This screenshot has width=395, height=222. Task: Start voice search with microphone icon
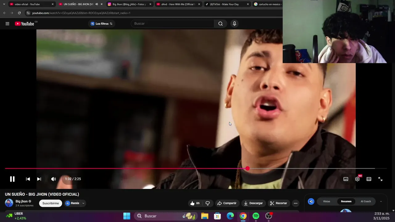pos(235,24)
